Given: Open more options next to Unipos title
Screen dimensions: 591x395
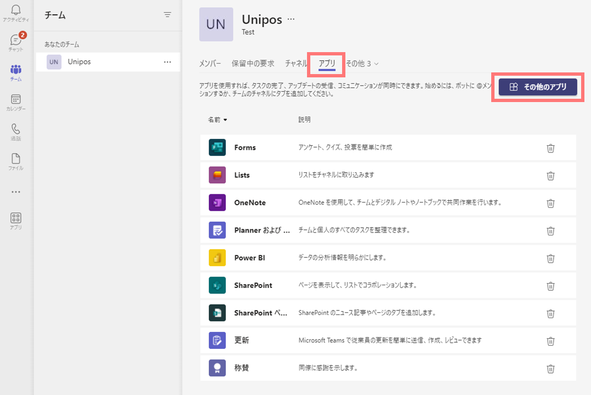Looking at the screenshot, I should [291, 19].
